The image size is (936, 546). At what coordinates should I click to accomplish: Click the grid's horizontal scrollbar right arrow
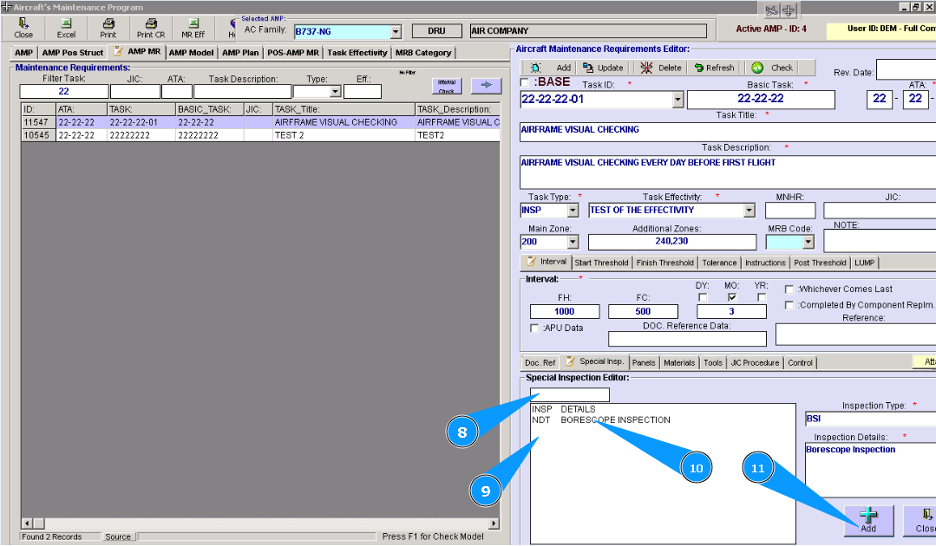point(494,524)
